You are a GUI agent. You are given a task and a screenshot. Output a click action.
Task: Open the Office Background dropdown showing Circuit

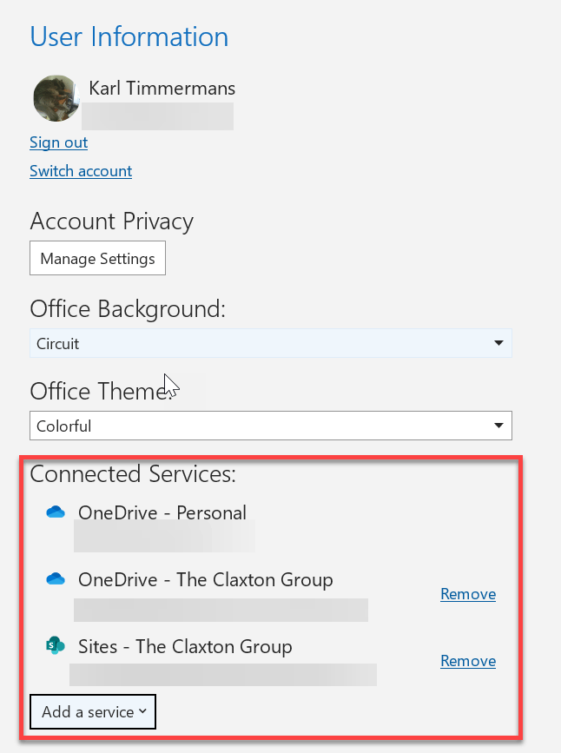(x=271, y=343)
